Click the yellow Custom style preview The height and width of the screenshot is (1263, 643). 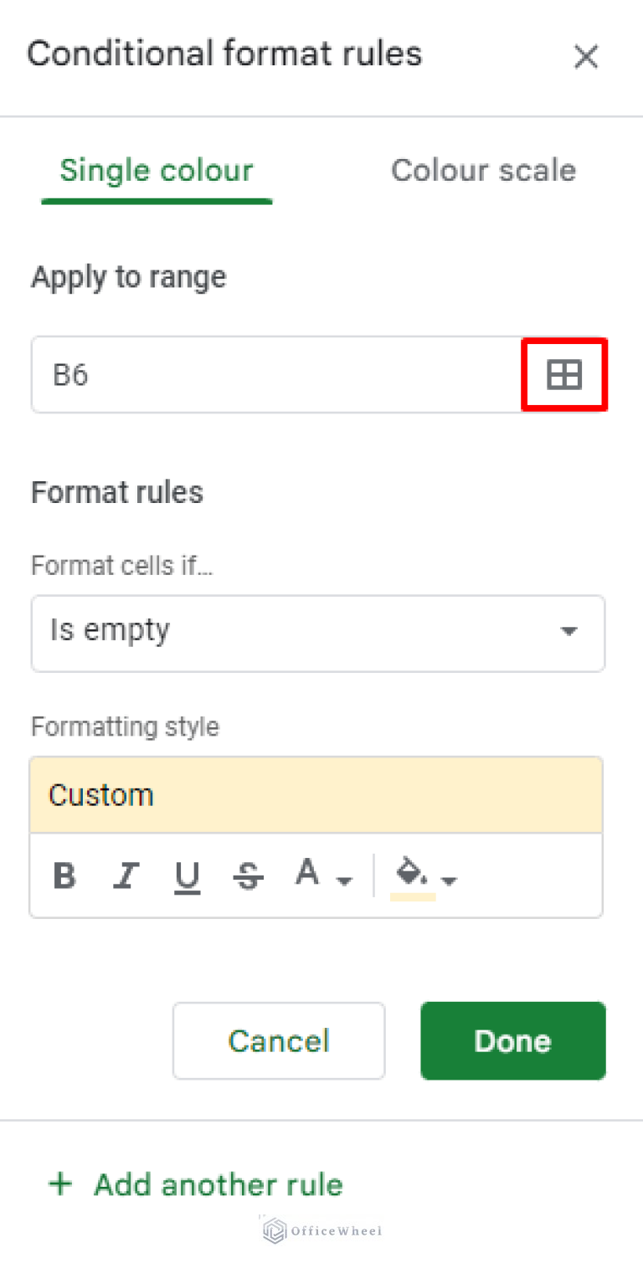pos(318,793)
